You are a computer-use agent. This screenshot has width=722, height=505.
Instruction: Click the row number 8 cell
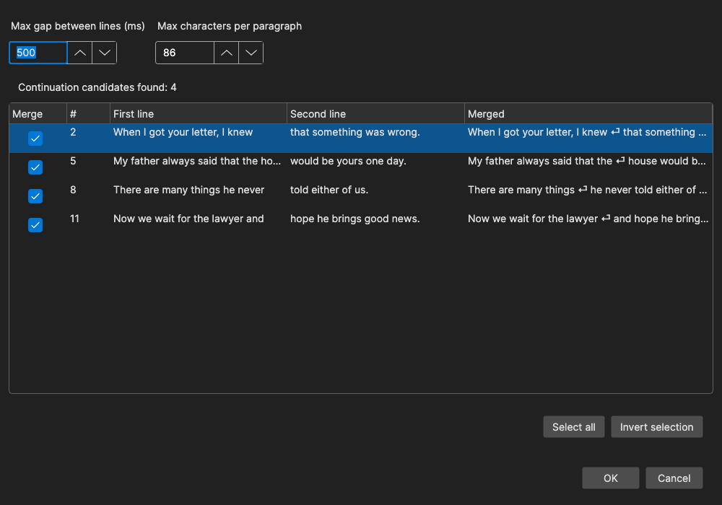click(x=73, y=190)
